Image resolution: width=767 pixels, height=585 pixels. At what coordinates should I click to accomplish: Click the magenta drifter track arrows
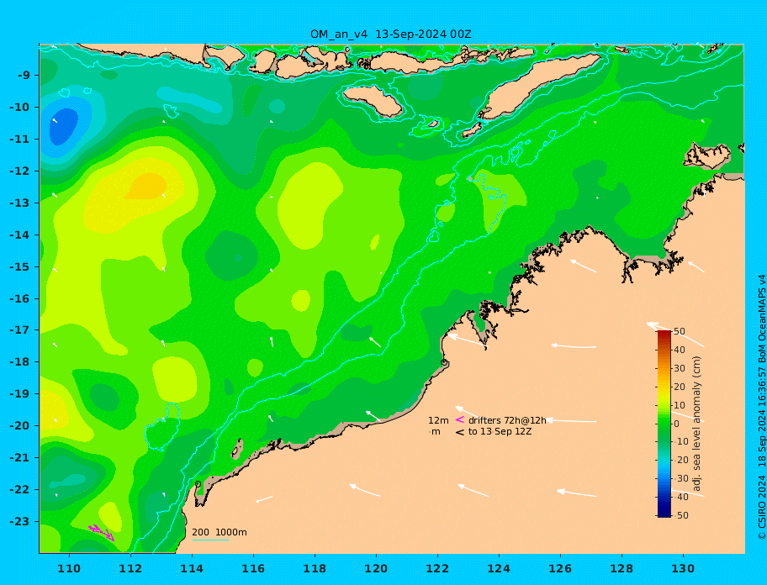(101, 533)
